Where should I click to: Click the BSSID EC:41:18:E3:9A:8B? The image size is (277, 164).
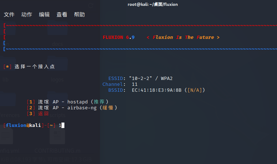[157, 90]
